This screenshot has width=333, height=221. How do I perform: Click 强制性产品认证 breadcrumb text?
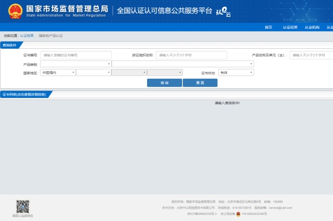click(51, 36)
